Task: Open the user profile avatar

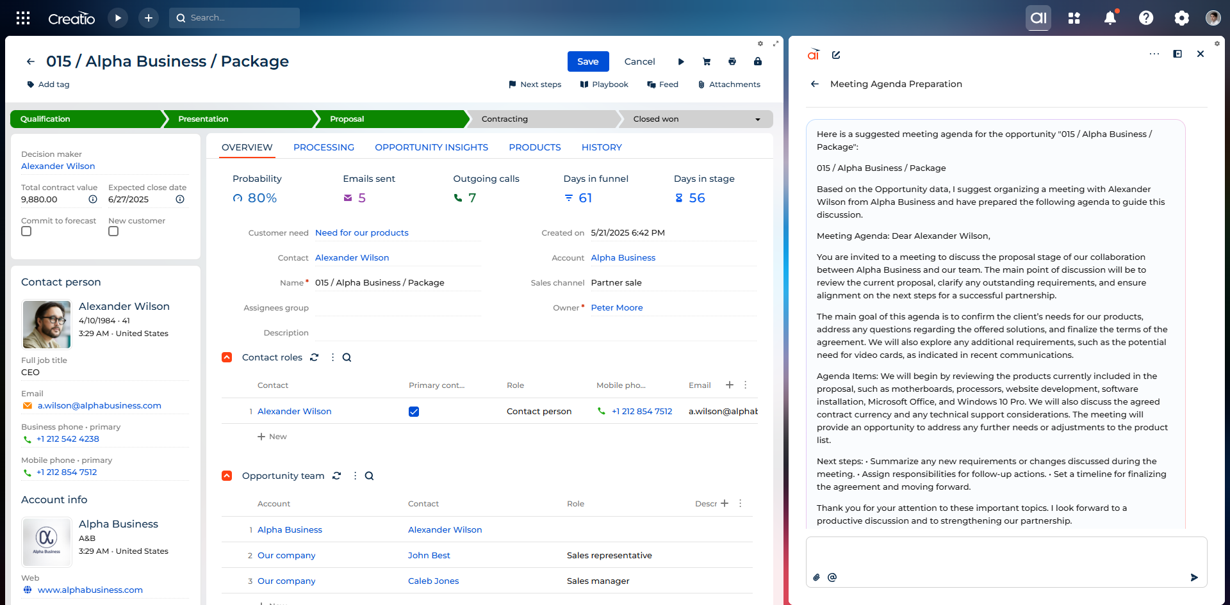Action: click(1213, 18)
